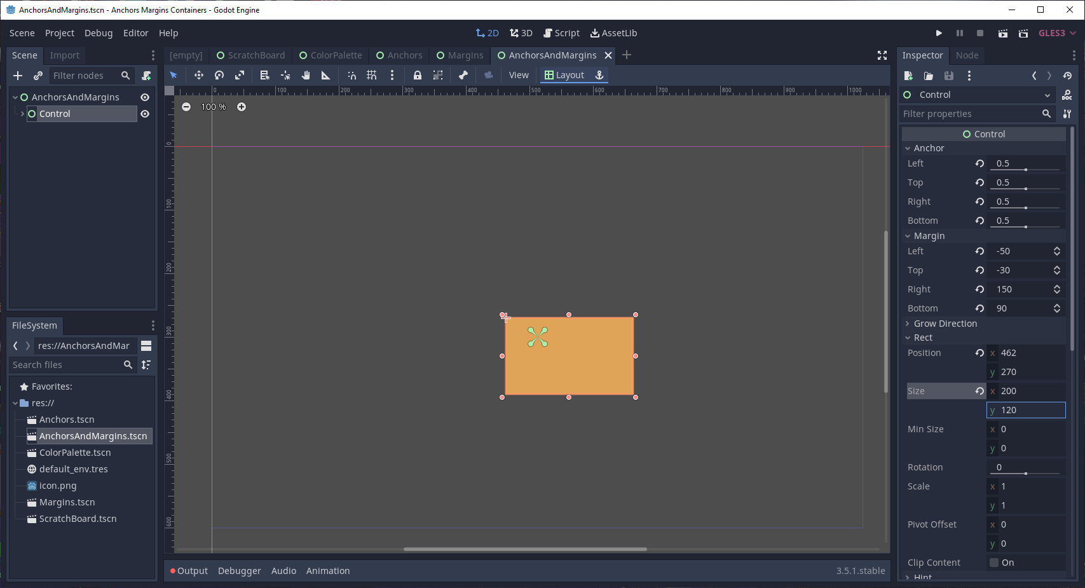Enable the Clip Content checkbox

tap(994, 562)
